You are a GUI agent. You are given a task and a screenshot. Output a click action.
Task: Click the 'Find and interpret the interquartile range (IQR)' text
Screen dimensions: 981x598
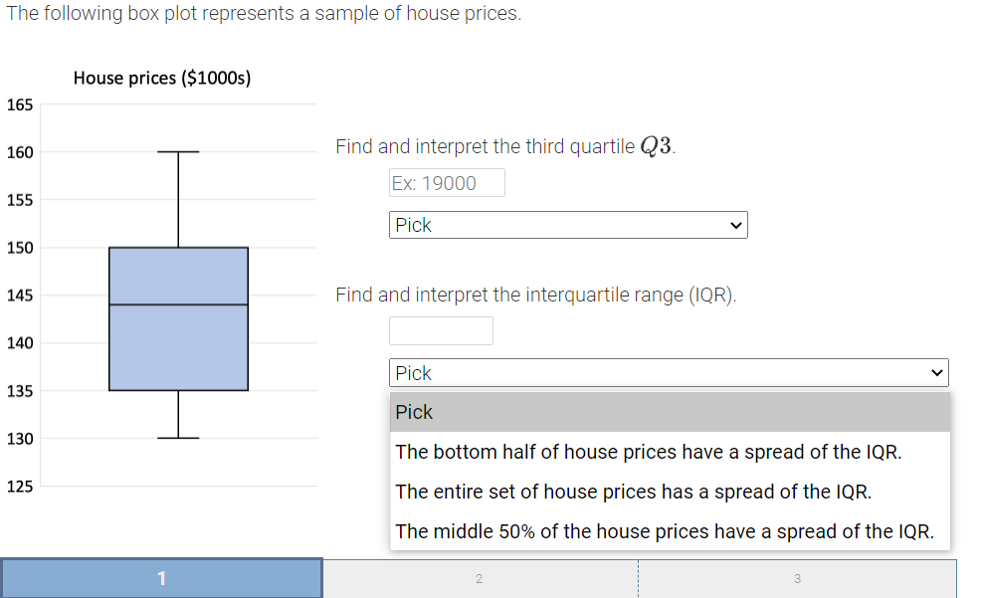click(537, 295)
